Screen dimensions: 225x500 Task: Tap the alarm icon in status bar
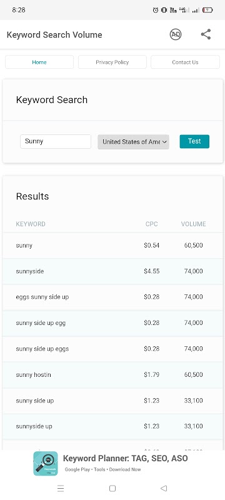click(156, 10)
